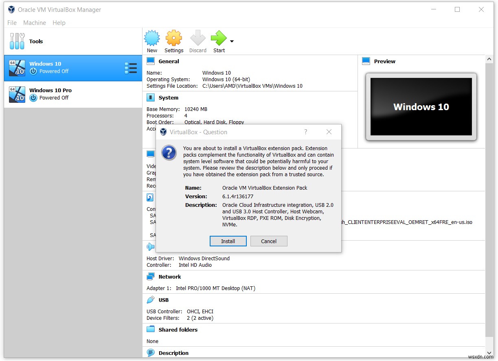Cancel the extension pack installation

click(269, 241)
